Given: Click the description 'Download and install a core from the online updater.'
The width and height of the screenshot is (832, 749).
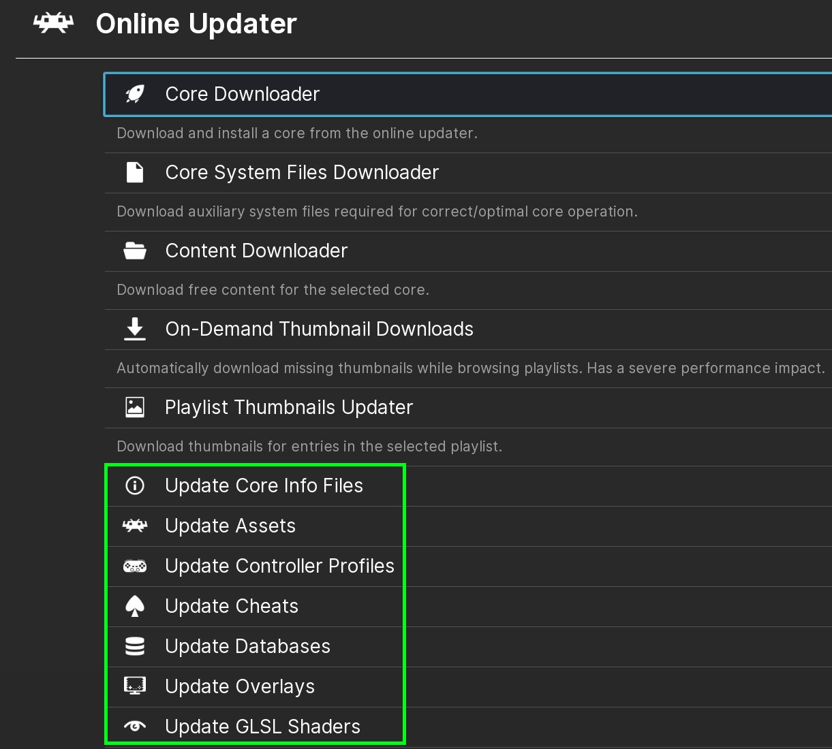Looking at the screenshot, I should [x=297, y=133].
